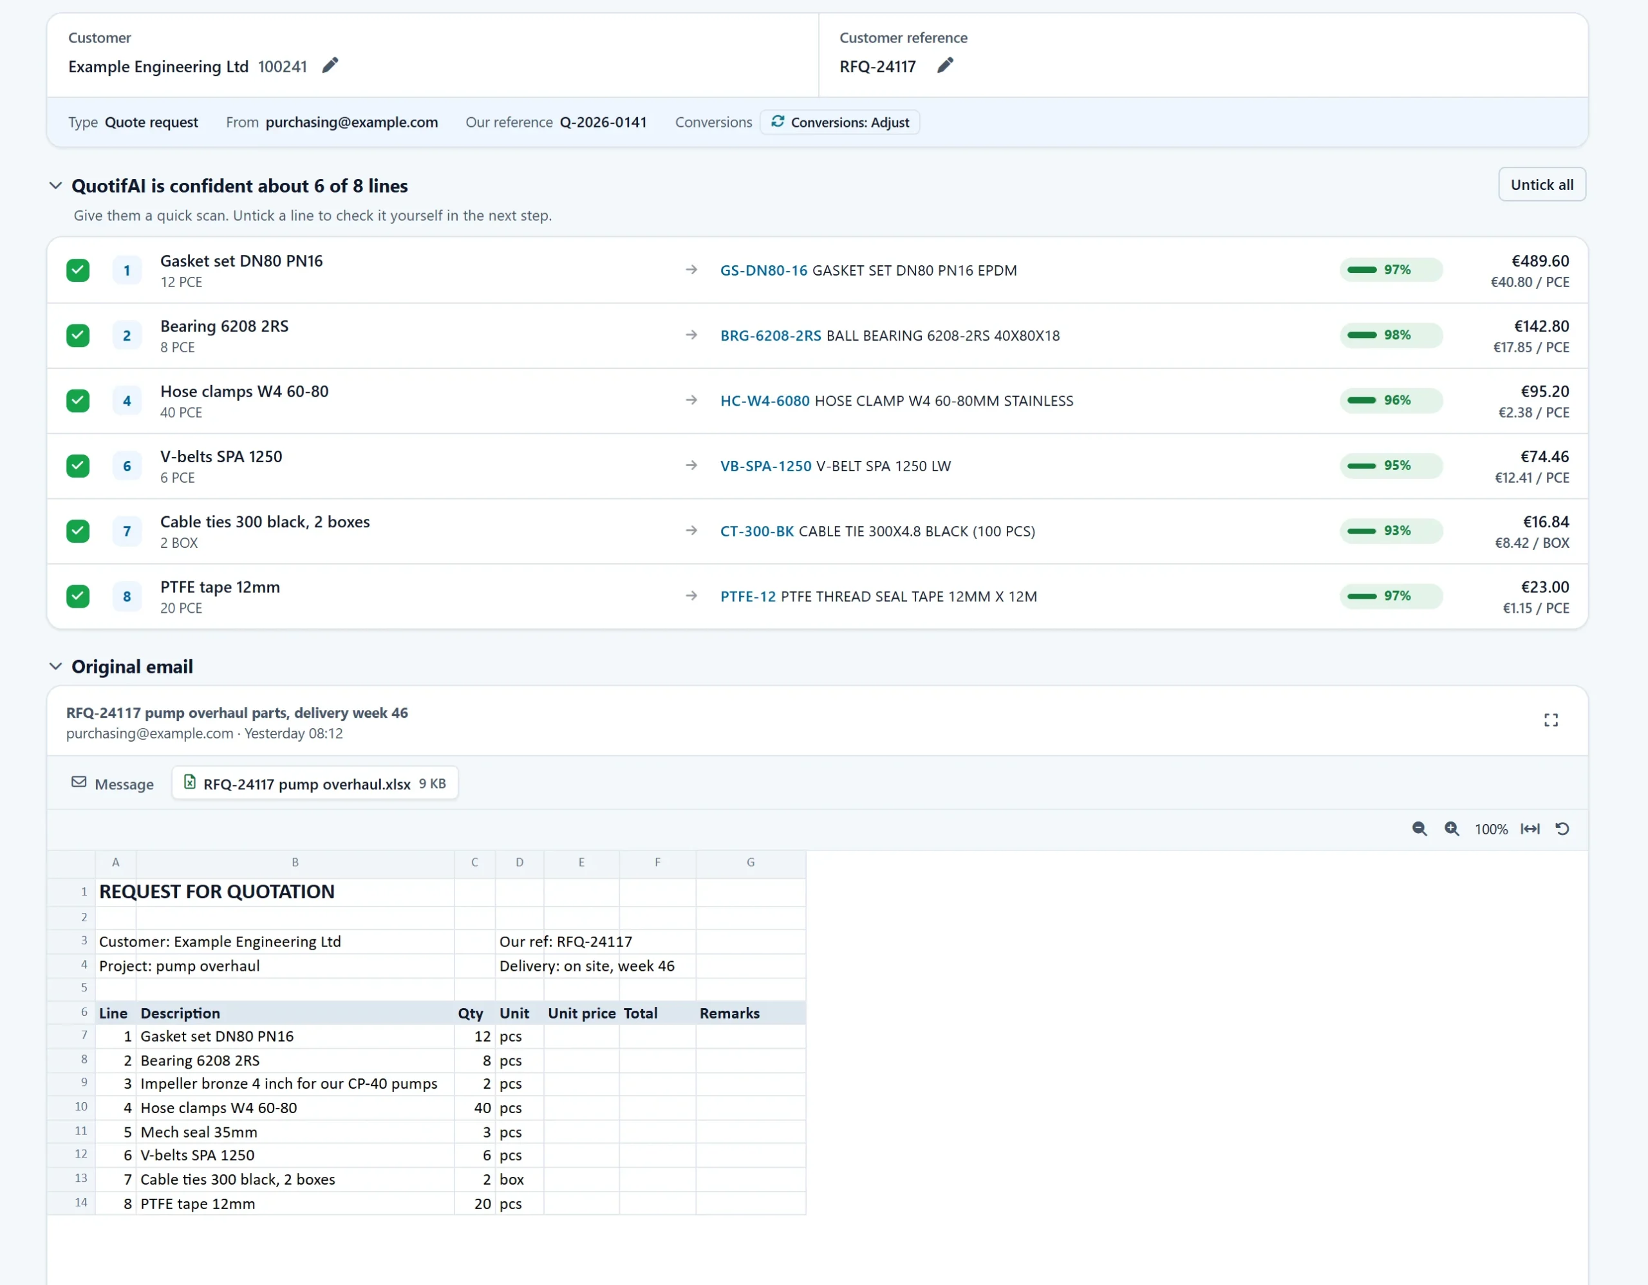Viewport: 1648px width, 1285px height.
Task: Reset spreadsheet preview zoom
Action: click(1563, 829)
